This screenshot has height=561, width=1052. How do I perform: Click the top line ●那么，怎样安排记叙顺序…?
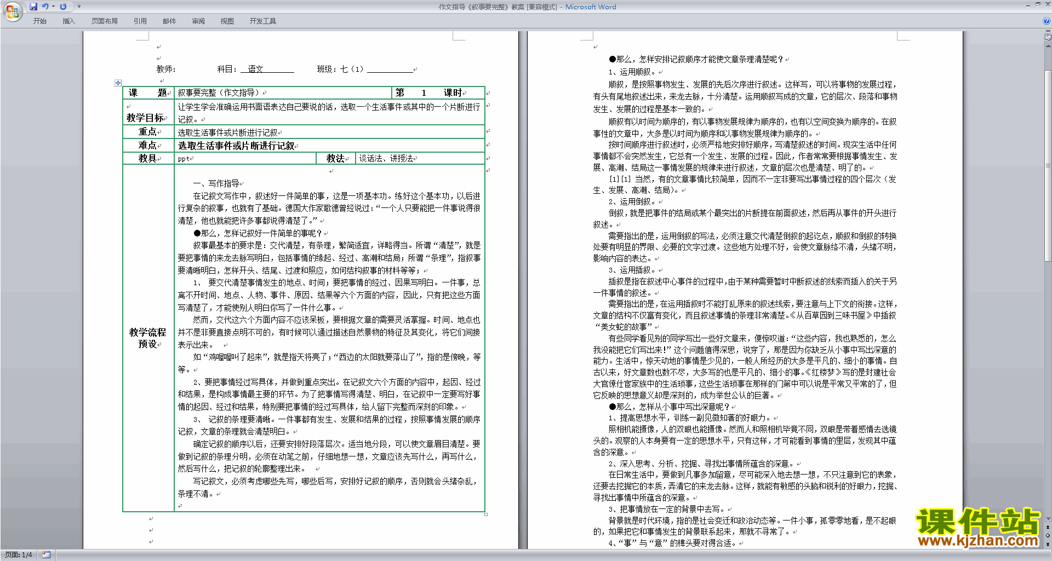pos(696,59)
